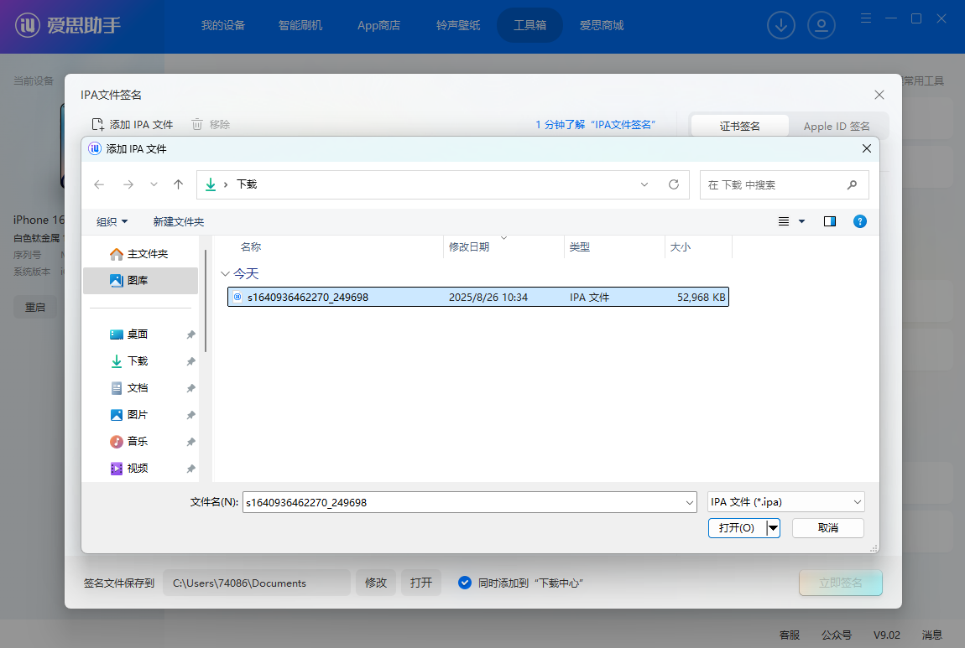Select 桌面 in the navigation sidebar
The height and width of the screenshot is (648, 965).
[138, 334]
